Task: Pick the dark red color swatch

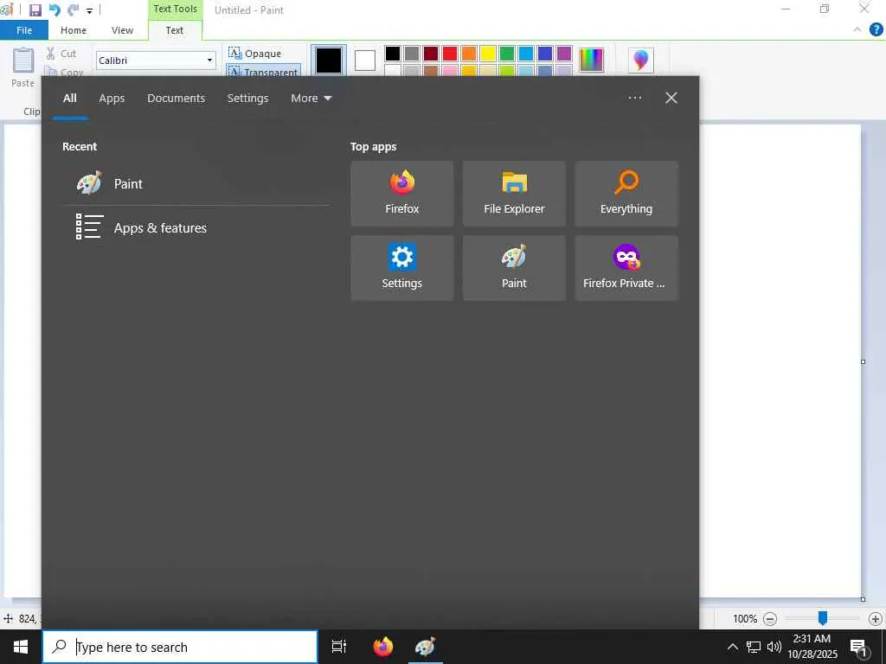Action: (431, 54)
